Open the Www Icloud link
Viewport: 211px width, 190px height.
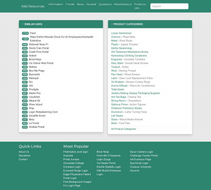click(x=35, y=104)
